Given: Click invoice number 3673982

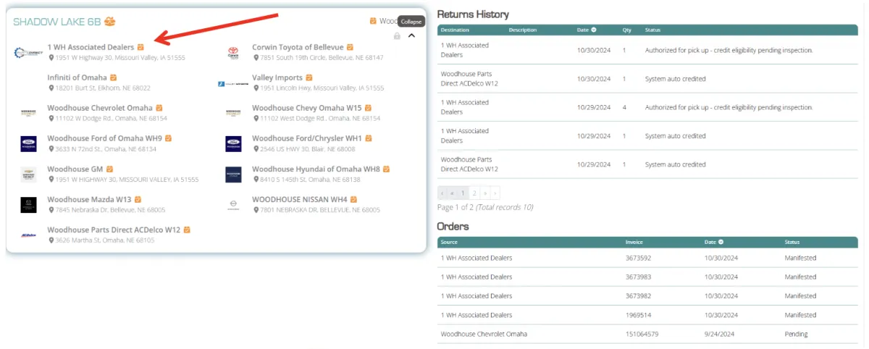Looking at the screenshot, I should (639, 295).
